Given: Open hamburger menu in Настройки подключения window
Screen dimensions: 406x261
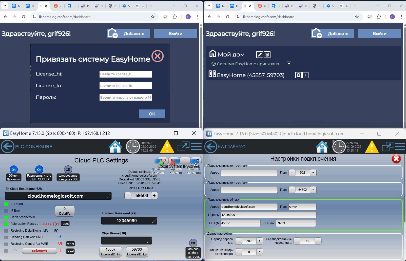Looking at the screenshot, I should [x=400, y=146].
